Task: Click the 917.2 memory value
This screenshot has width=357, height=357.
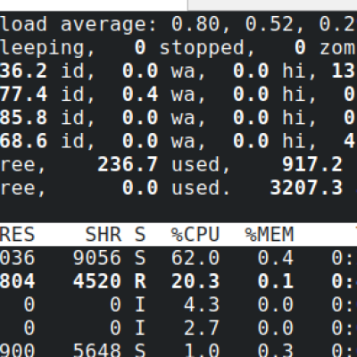Action: 312,164
